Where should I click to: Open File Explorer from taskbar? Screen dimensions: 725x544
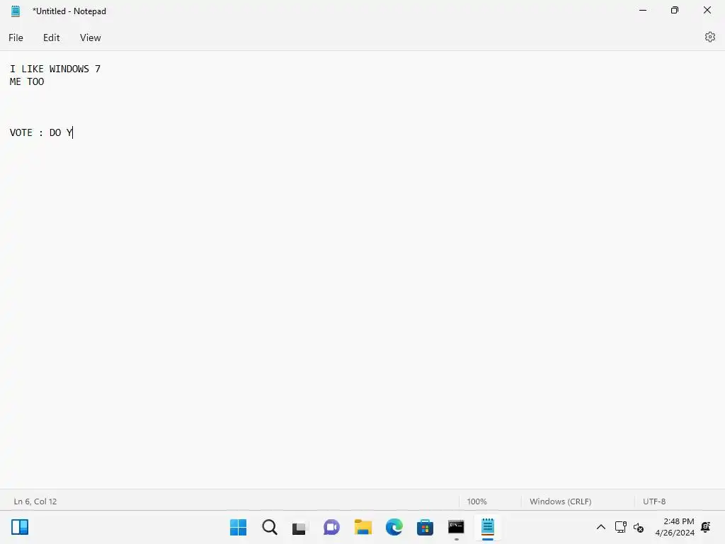click(363, 527)
